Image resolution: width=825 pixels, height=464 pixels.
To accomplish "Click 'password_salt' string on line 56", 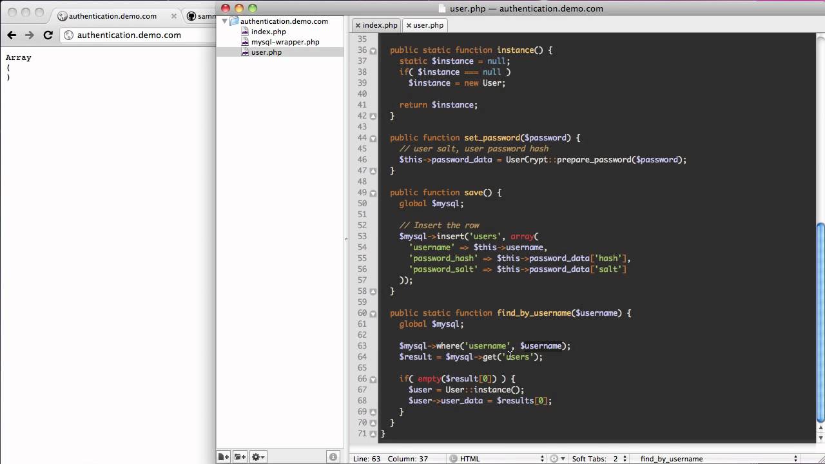I will pyautogui.click(x=443, y=269).
